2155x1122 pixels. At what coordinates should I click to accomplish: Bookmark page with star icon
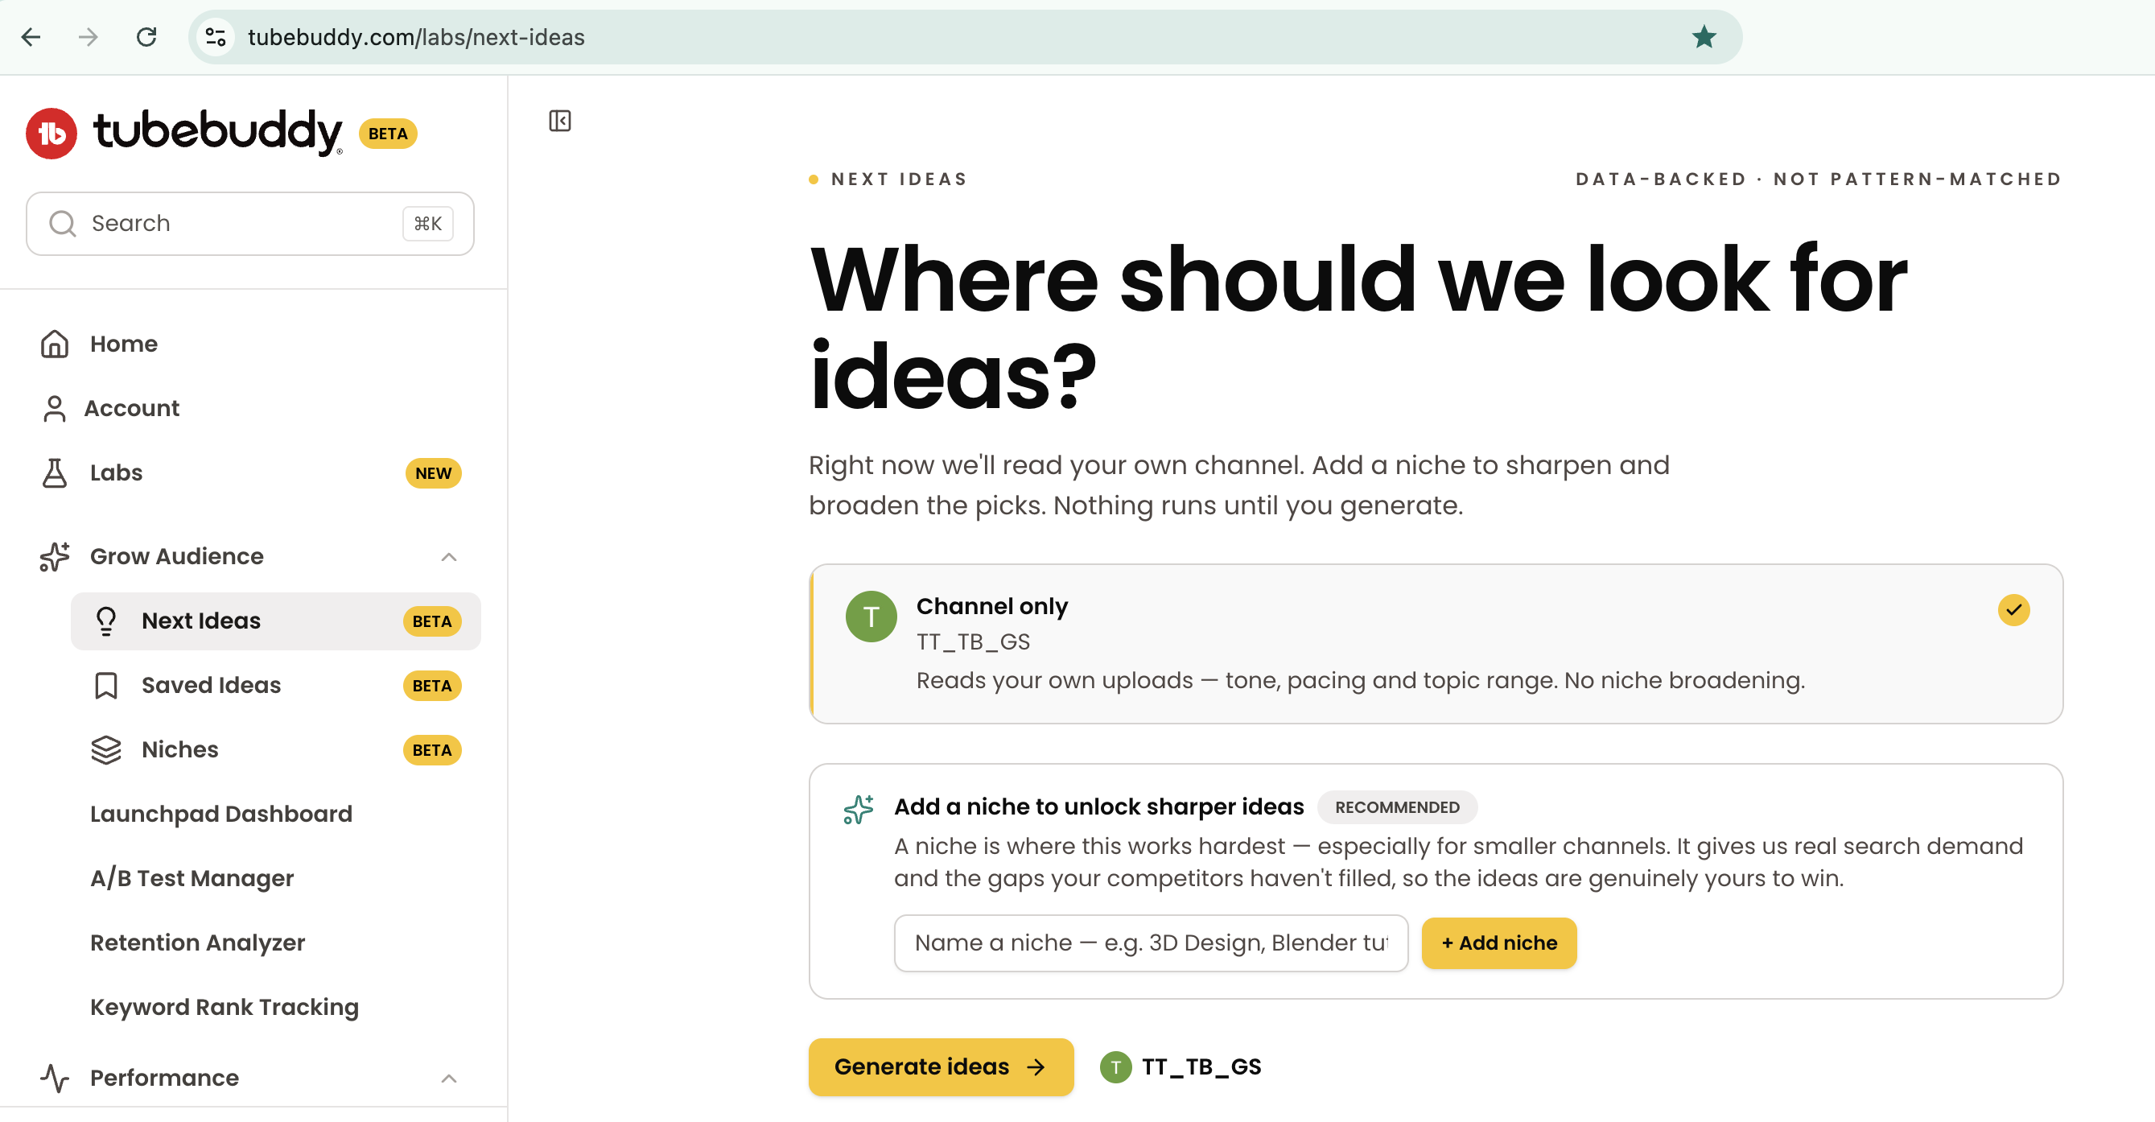pyautogui.click(x=1704, y=37)
